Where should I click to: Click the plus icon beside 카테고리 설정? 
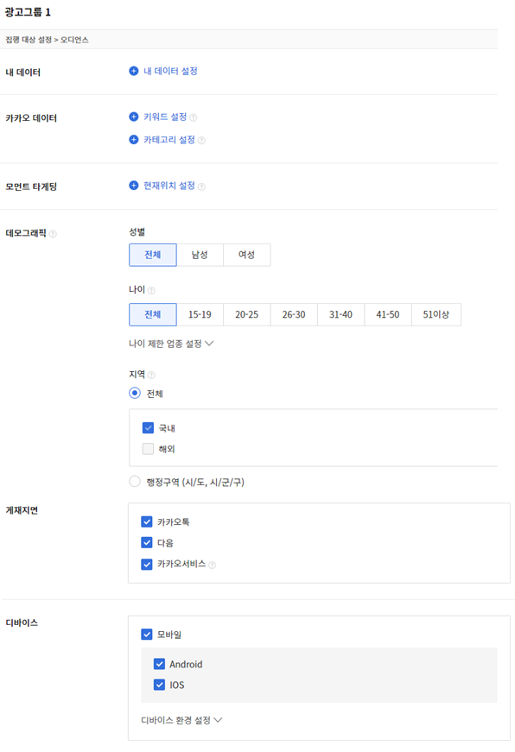pyautogui.click(x=134, y=140)
